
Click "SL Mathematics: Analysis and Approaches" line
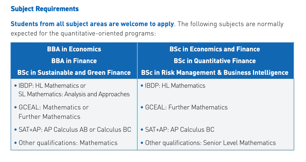coord(74,94)
